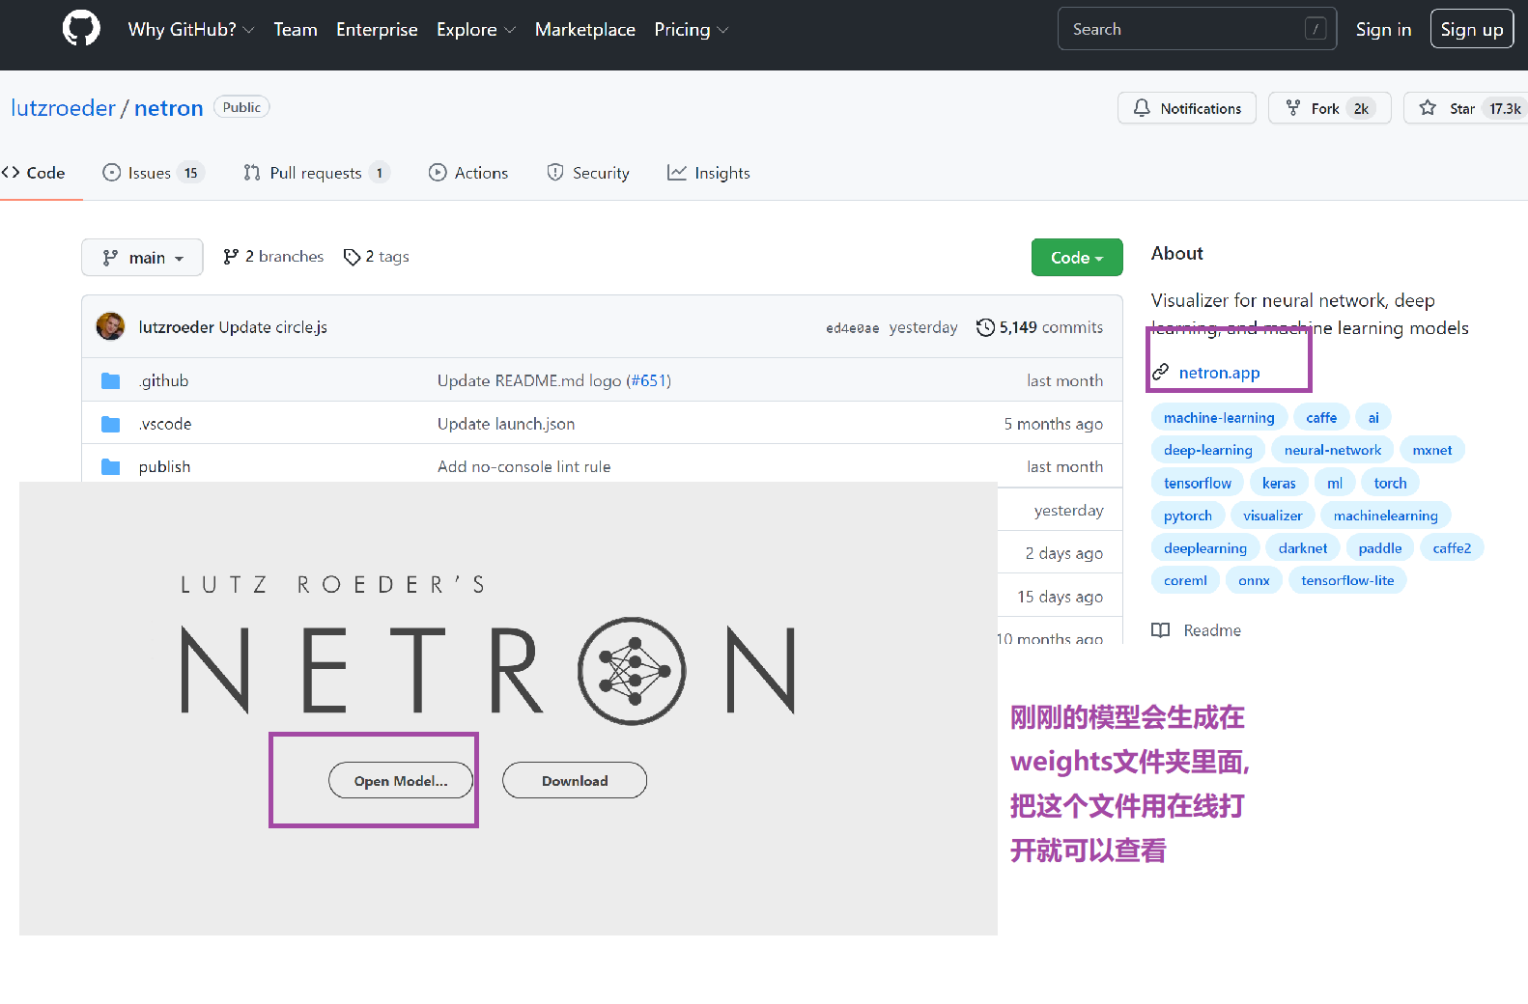Click the Sign in link
Image resolution: width=1528 pixels, height=1004 pixels.
click(x=1383, y=29)
